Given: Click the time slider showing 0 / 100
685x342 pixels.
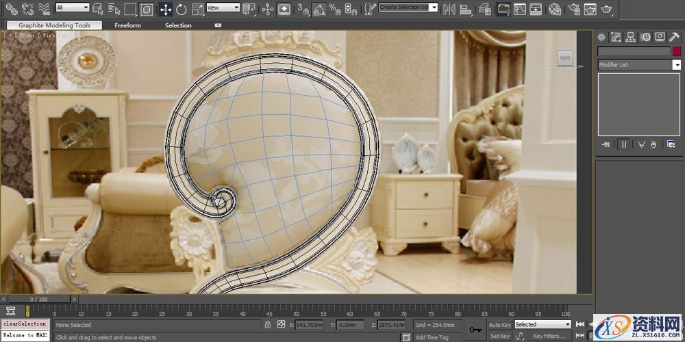Looking at the screenshot, I should click(39, 300).
